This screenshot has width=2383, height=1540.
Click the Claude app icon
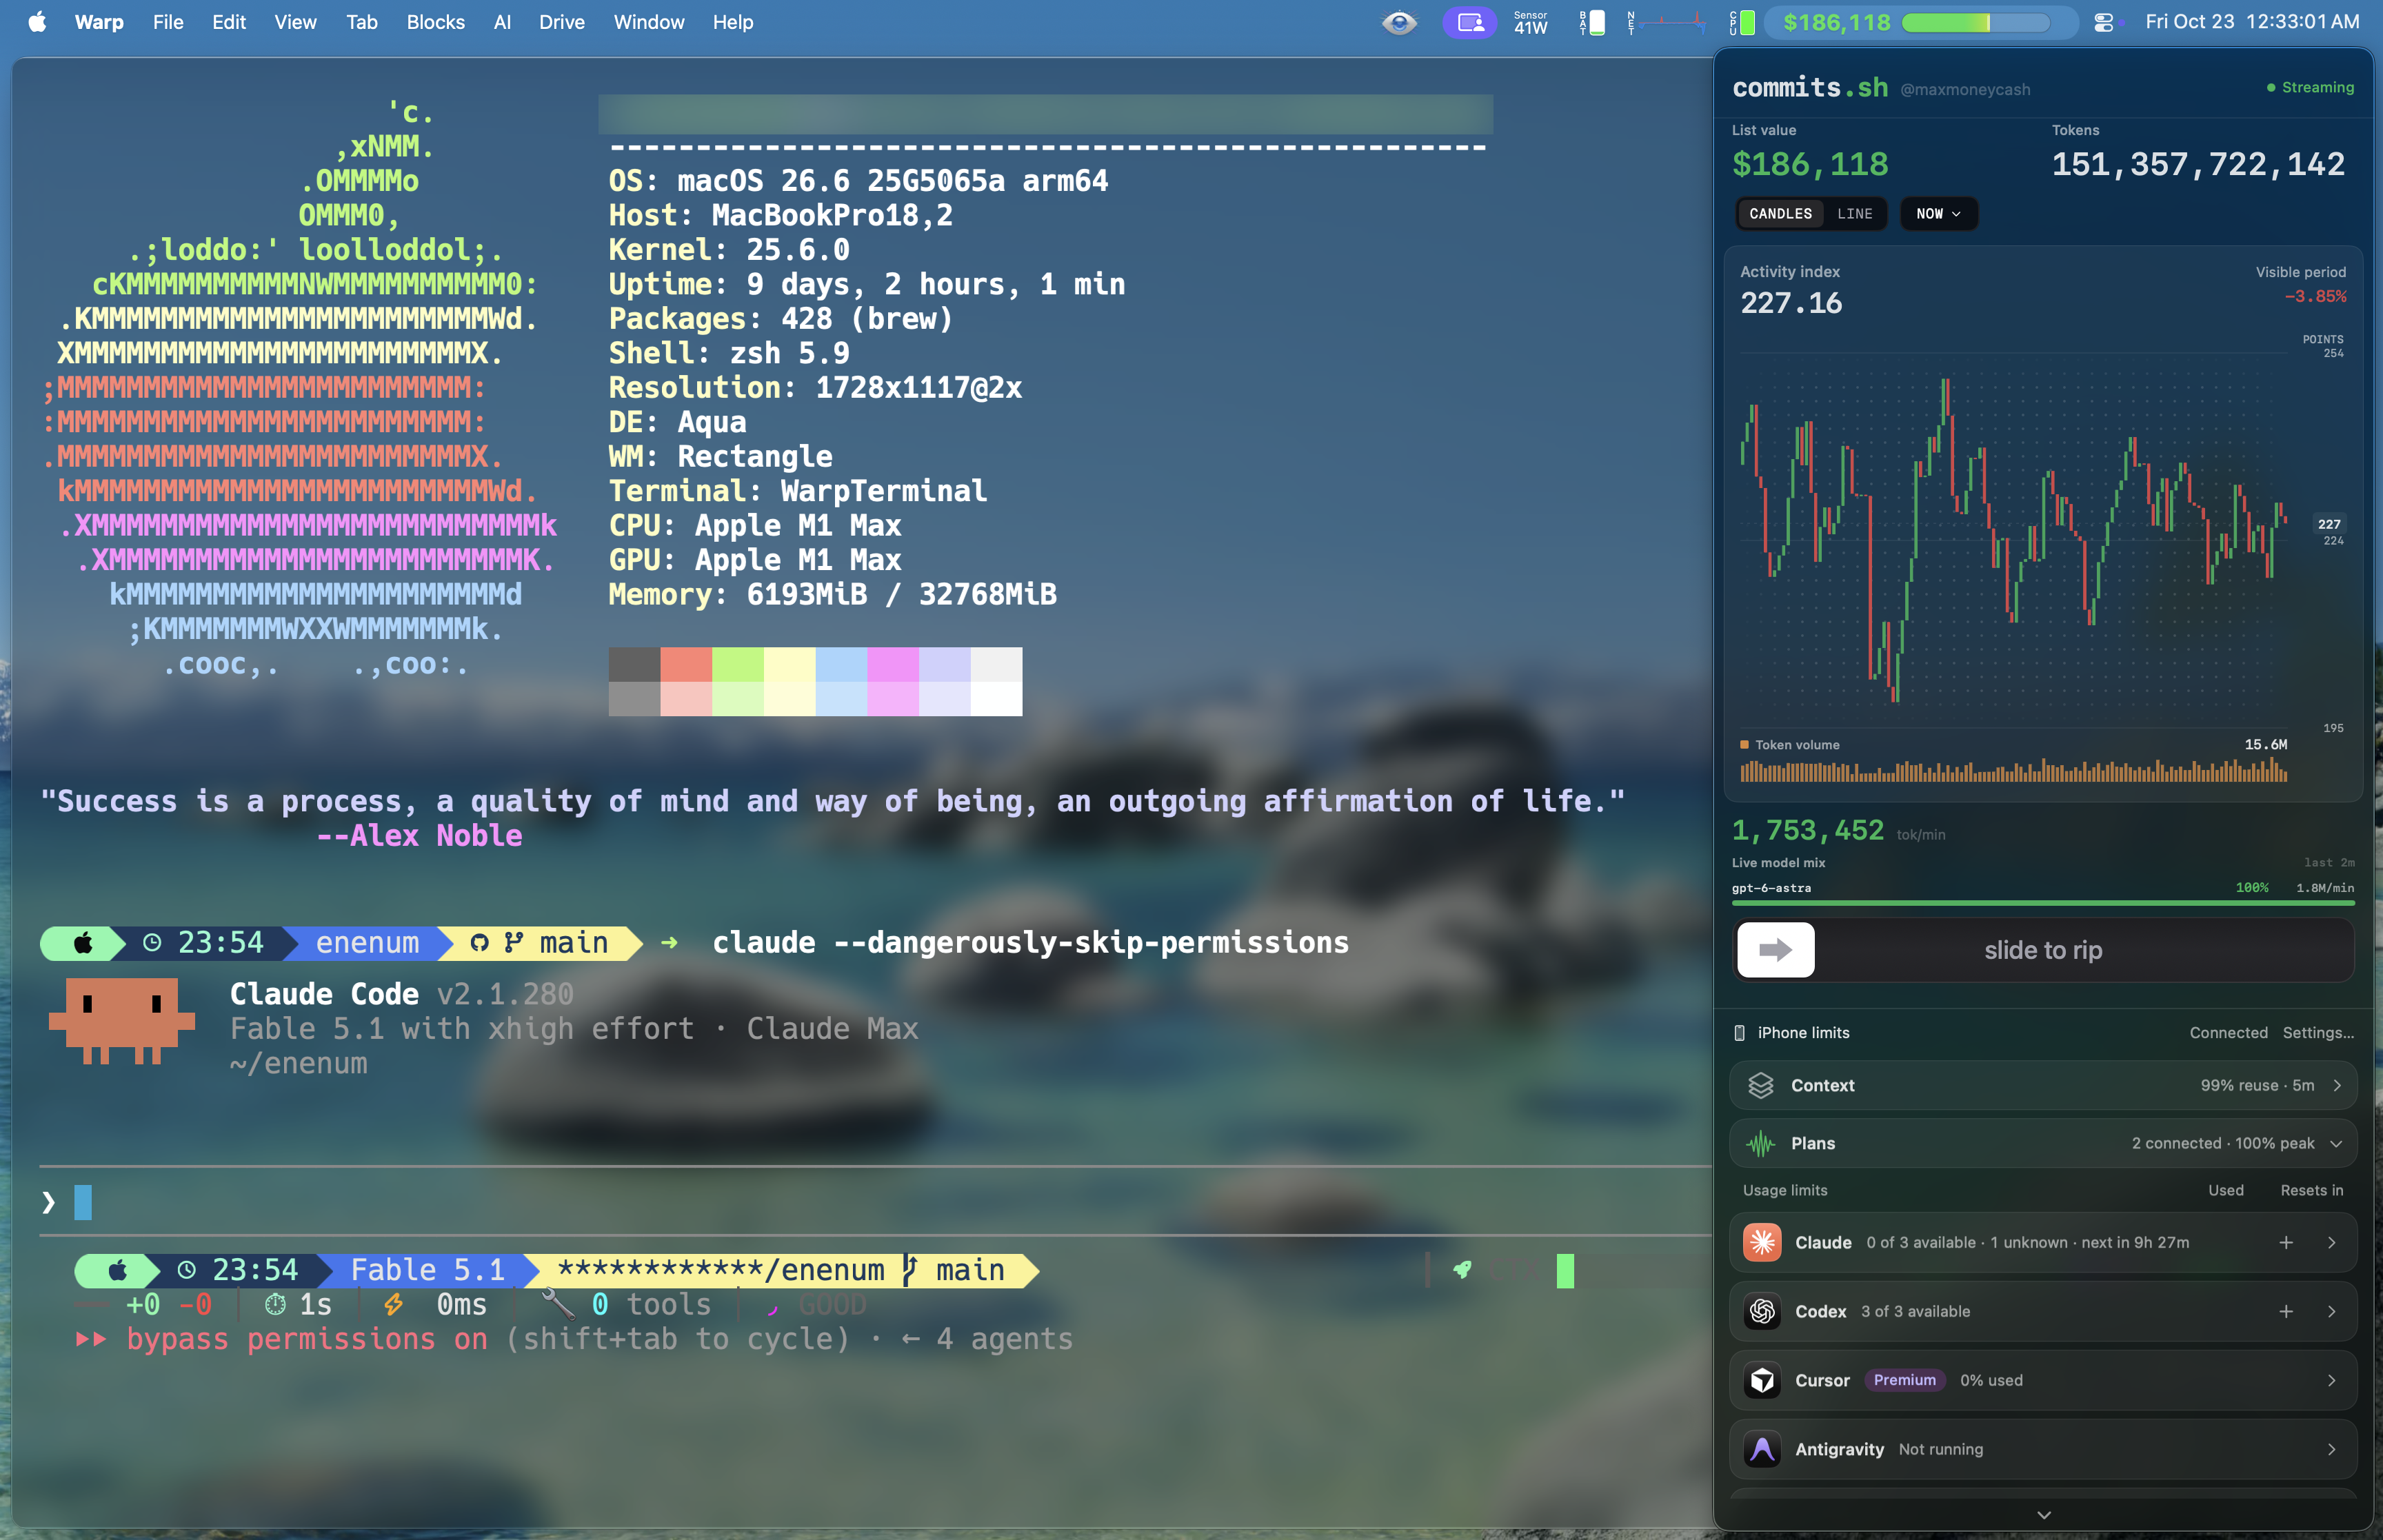click(x=1762, y=1243)
